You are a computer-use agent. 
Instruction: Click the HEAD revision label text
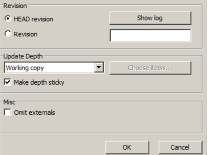point(33,19)
